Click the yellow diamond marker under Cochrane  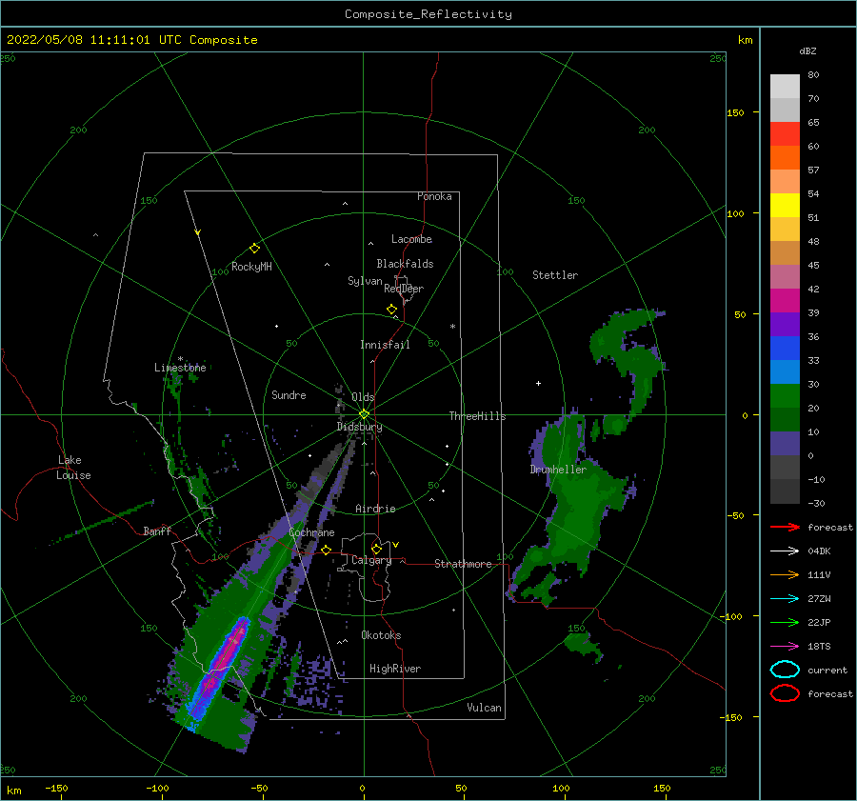(327, 551)
